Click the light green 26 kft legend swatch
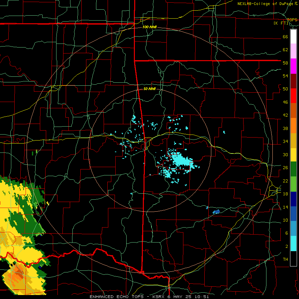The image size is (299, 299). click(293, 184)
